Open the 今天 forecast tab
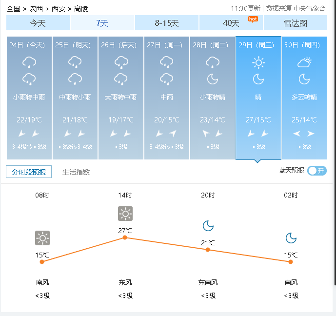Screen dimensions: 336x316 point(38,22)
